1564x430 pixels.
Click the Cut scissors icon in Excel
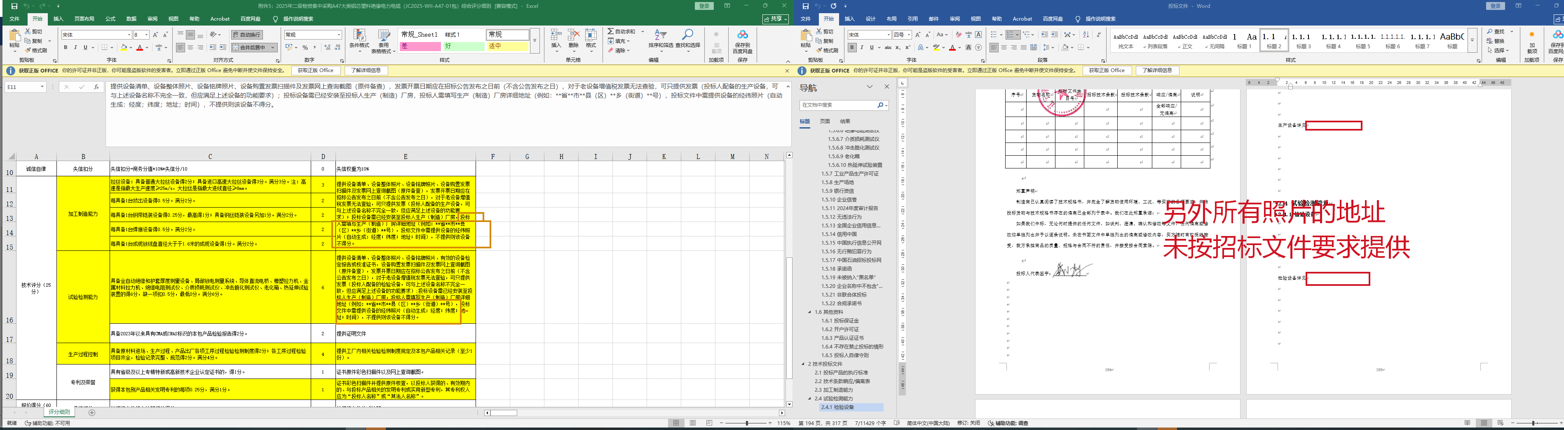coord(28,32)
